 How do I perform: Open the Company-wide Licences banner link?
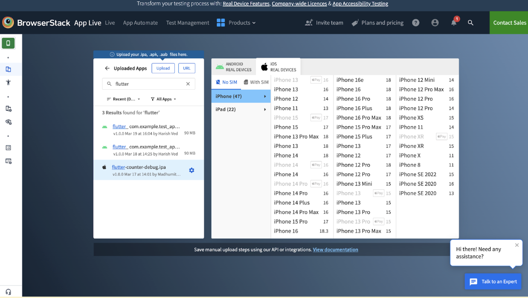(x=299, y=3)
